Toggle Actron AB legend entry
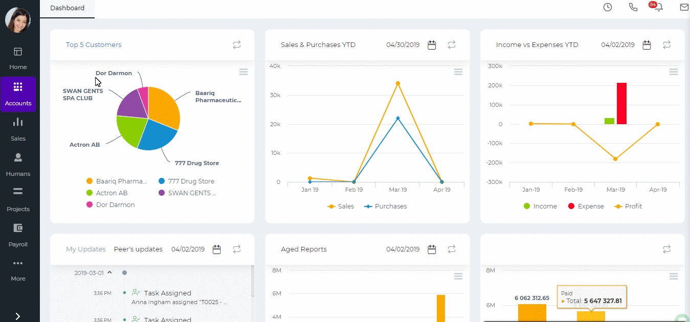The height and width of the screenshot is (322, 690). click(107, 193)
